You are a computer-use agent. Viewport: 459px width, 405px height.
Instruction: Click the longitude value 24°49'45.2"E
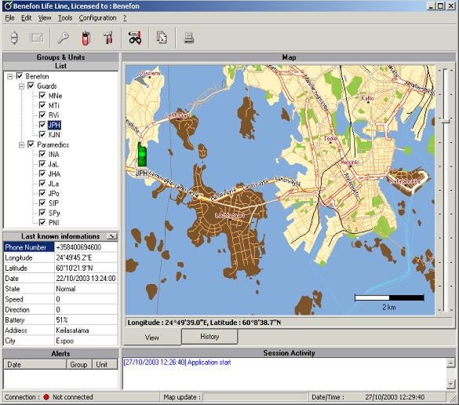(74, 257)
